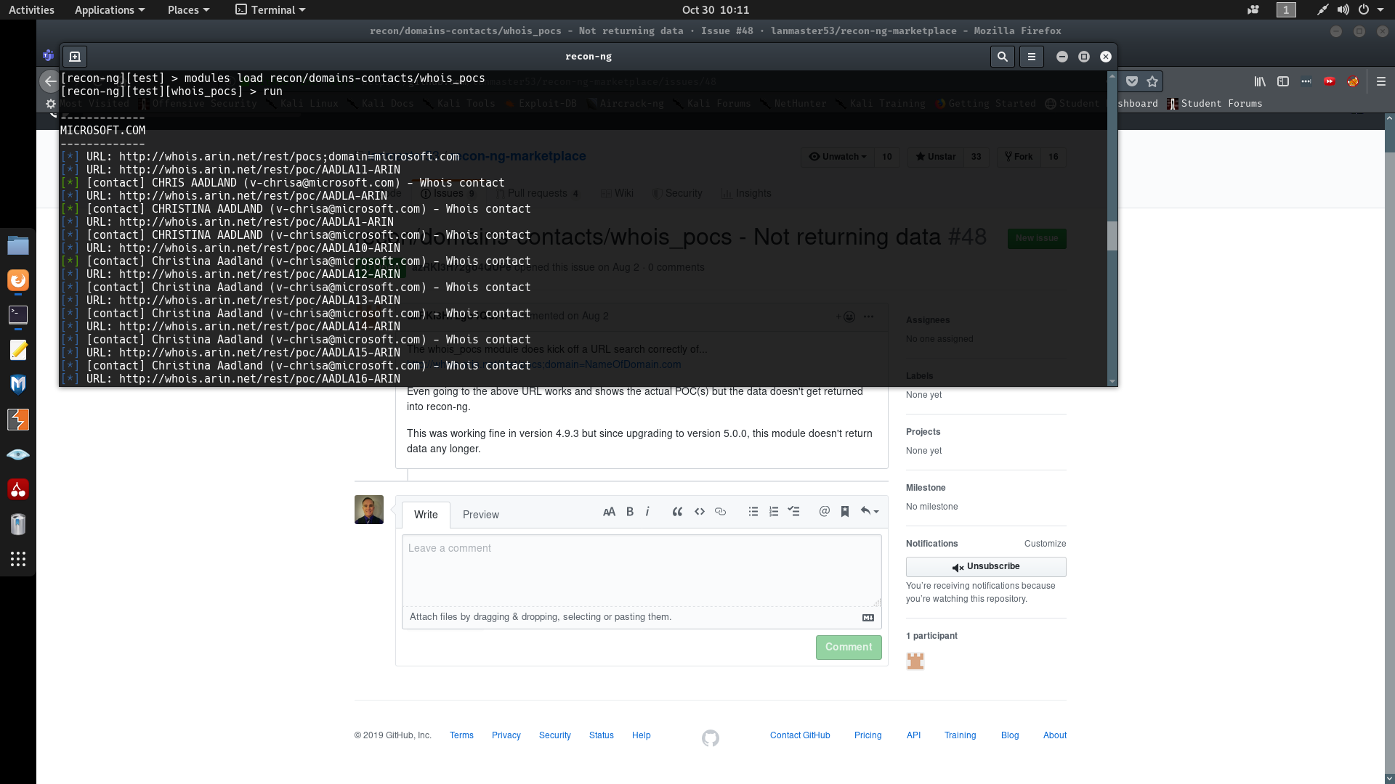This screenshot has height=784, width=1395.
Task: Add a numbered list to the comment
Action: point(773,512)
